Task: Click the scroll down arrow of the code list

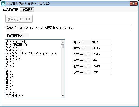Action: point(63,96)
